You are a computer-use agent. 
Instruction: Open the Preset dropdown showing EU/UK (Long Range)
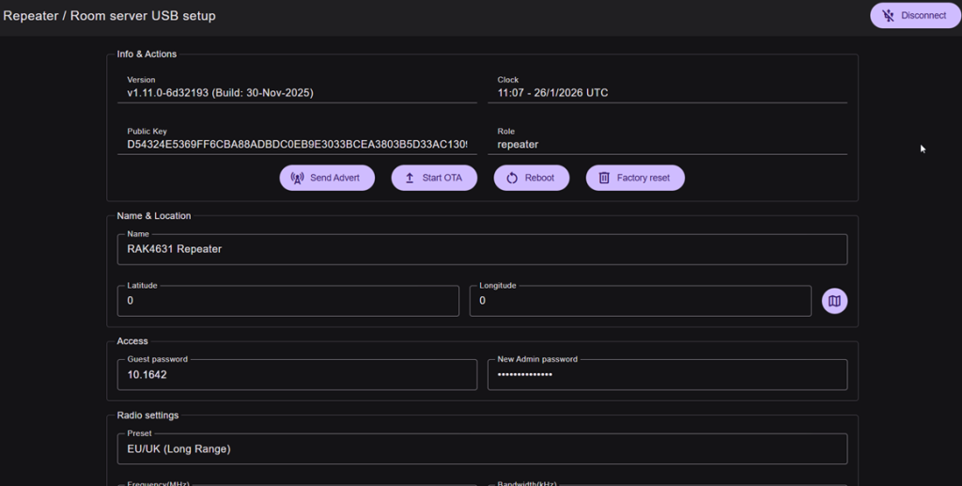[482, 448]
